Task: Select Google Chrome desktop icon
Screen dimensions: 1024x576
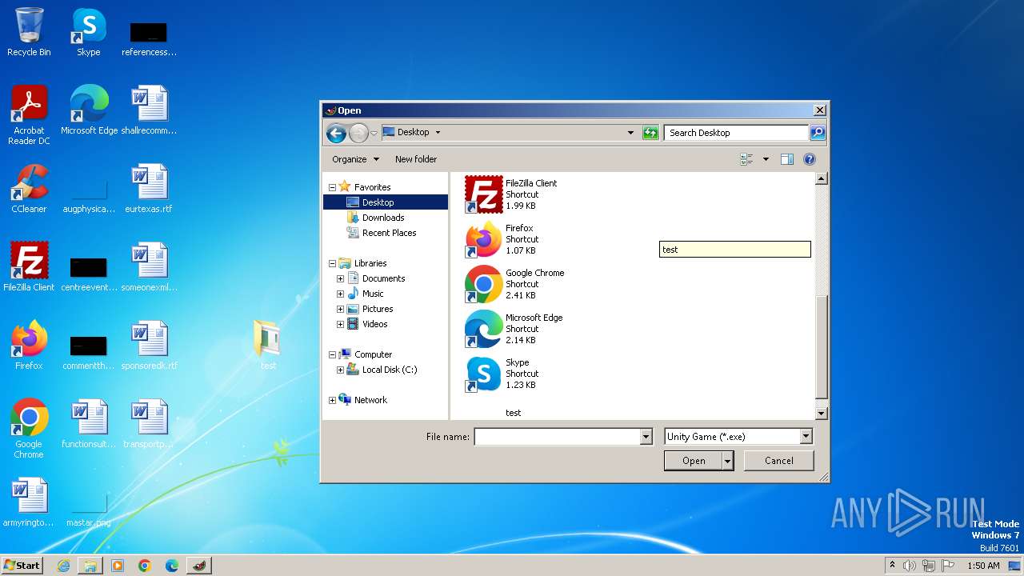Action: click(29, 429)
